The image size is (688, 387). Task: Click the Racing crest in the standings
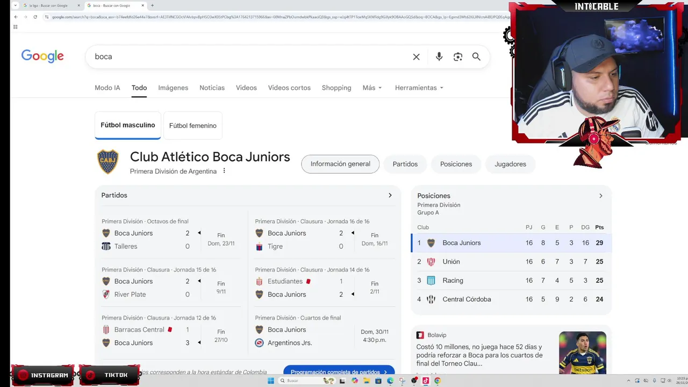[x=431, y=281]
